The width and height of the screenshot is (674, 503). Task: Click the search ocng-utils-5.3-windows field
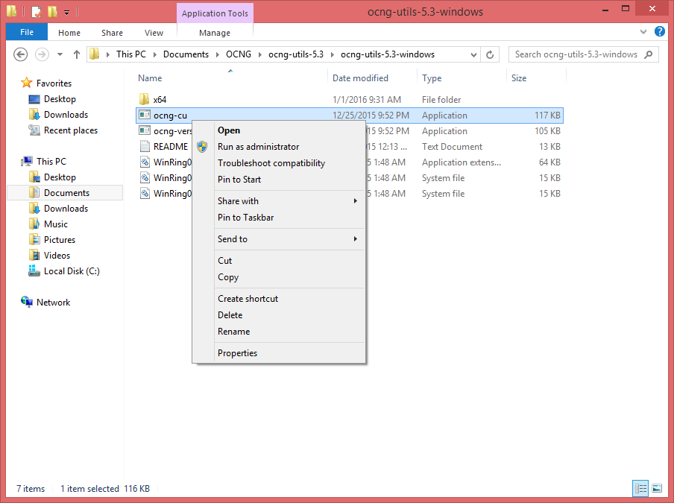pos(576,54)
